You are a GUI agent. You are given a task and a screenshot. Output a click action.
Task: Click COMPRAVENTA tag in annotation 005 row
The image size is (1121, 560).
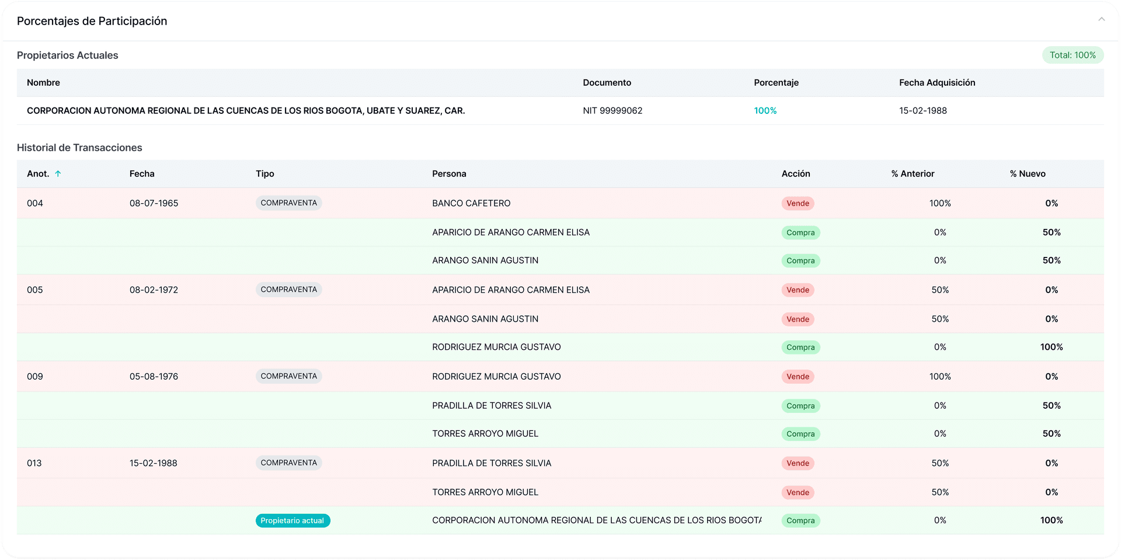click(x=288, y=290)
